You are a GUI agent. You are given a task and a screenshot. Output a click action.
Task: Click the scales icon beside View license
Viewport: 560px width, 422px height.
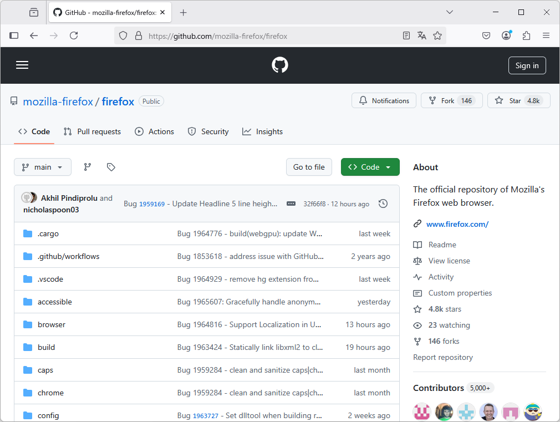pos(417,261)
